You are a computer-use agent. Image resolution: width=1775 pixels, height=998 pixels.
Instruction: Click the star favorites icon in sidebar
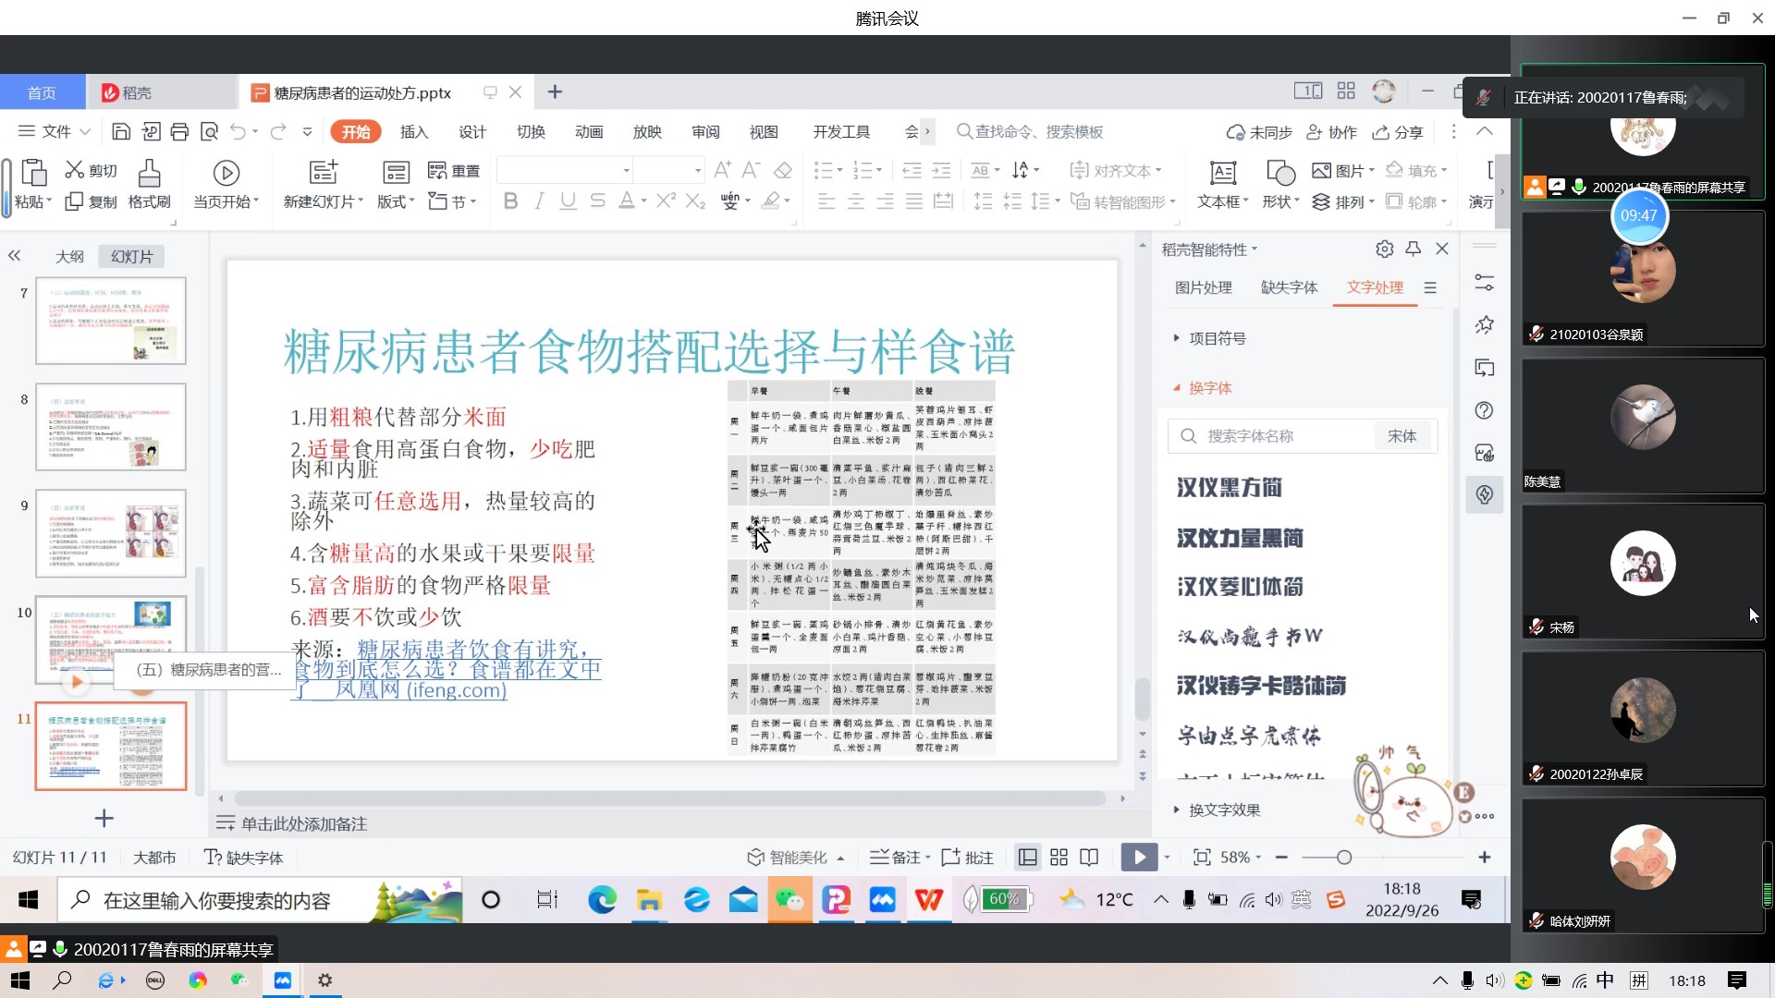point(1485,325)
